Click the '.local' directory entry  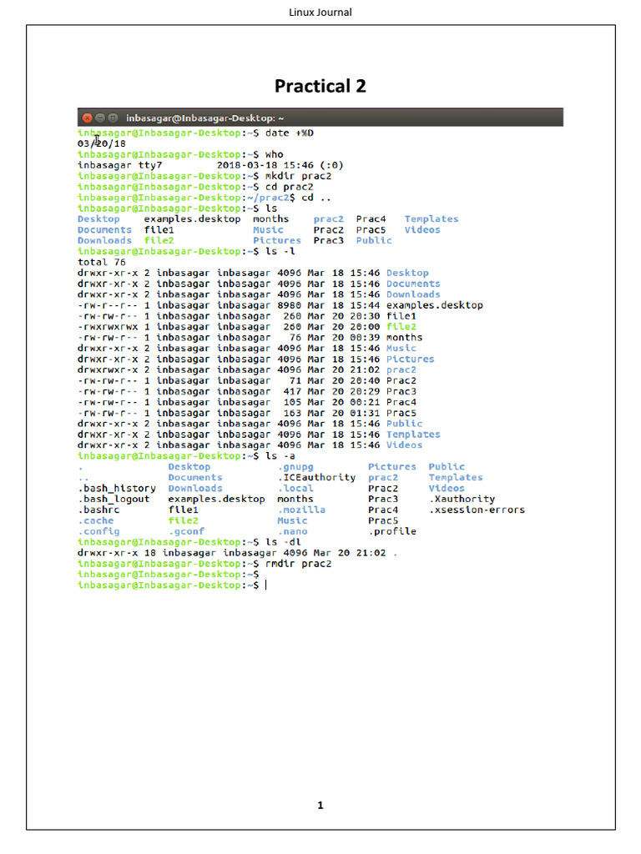pos(295,489)
